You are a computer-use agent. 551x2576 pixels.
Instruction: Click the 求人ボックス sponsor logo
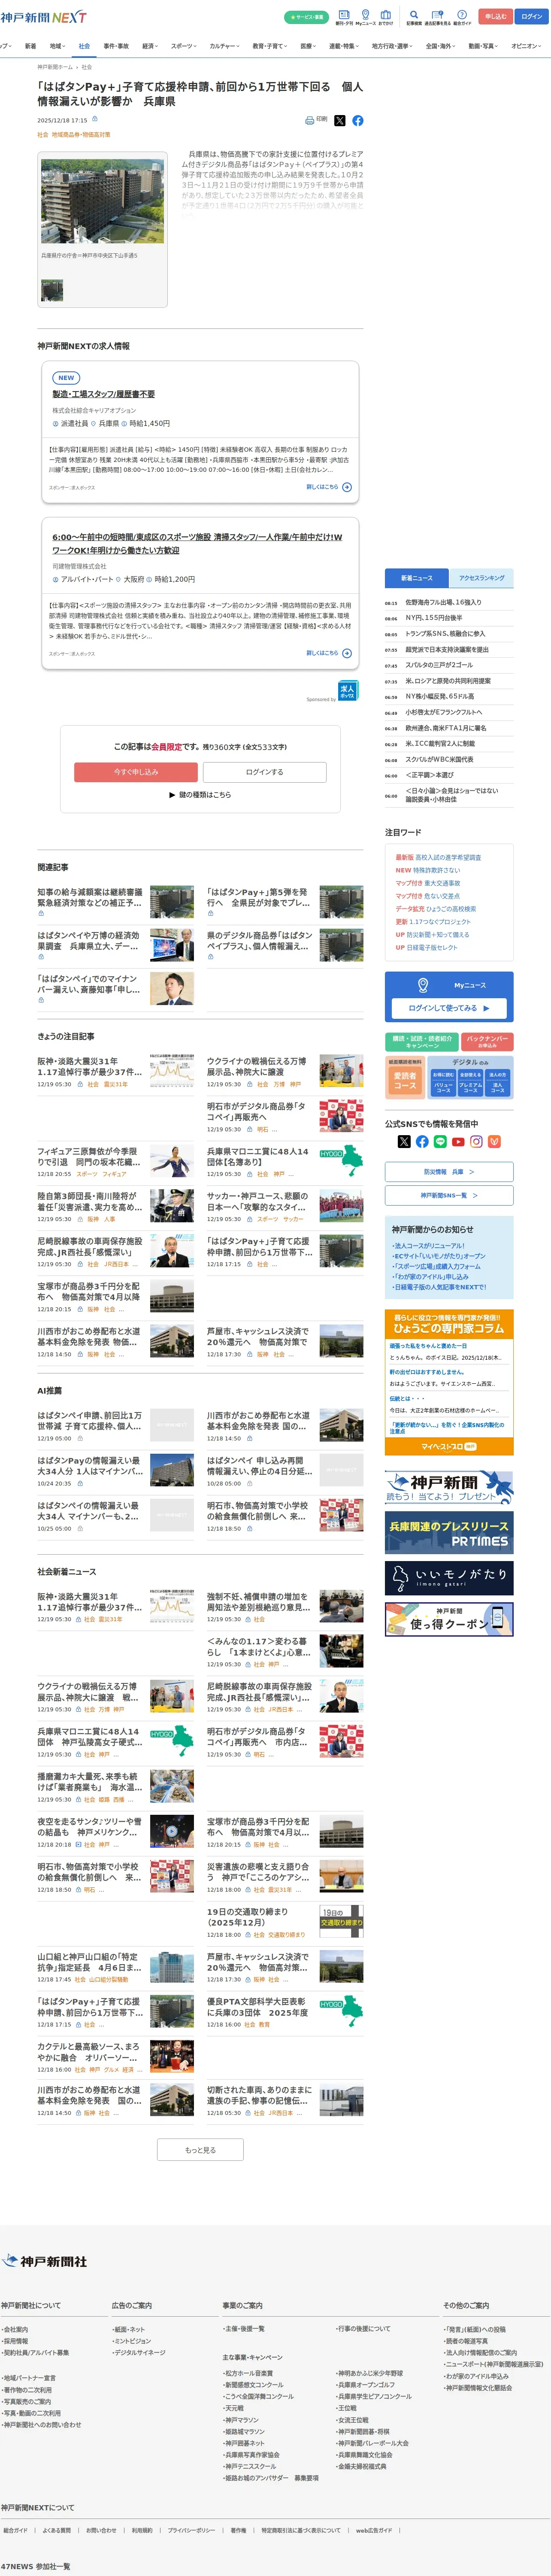348,691
